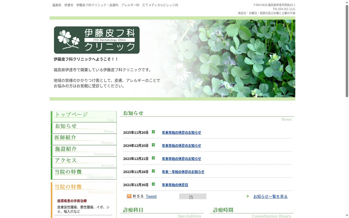The height and width of the screenshot is (218, 349).
Task: Click the green arrow icon beside 2023年12月21日
Action: [x=153, y=158]
